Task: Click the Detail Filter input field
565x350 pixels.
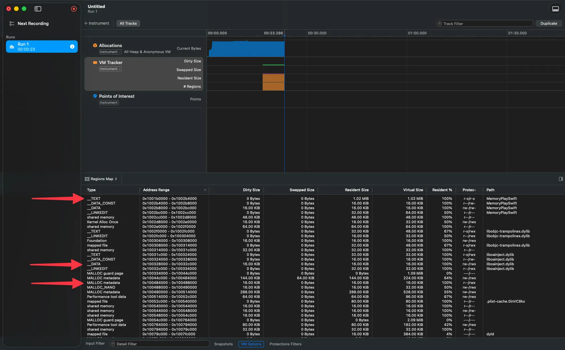Action: [x=160, y=344]
